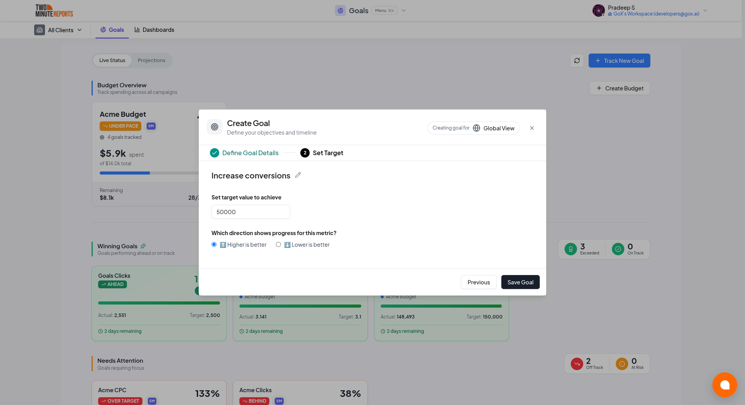The width and height of the screenshot is (745, 405).
Task: Open the chat support bubble
Action: click(724, 385)
